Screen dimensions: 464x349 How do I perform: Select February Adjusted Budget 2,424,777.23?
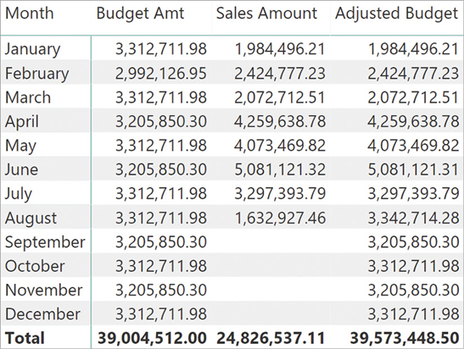coord(413,74)
